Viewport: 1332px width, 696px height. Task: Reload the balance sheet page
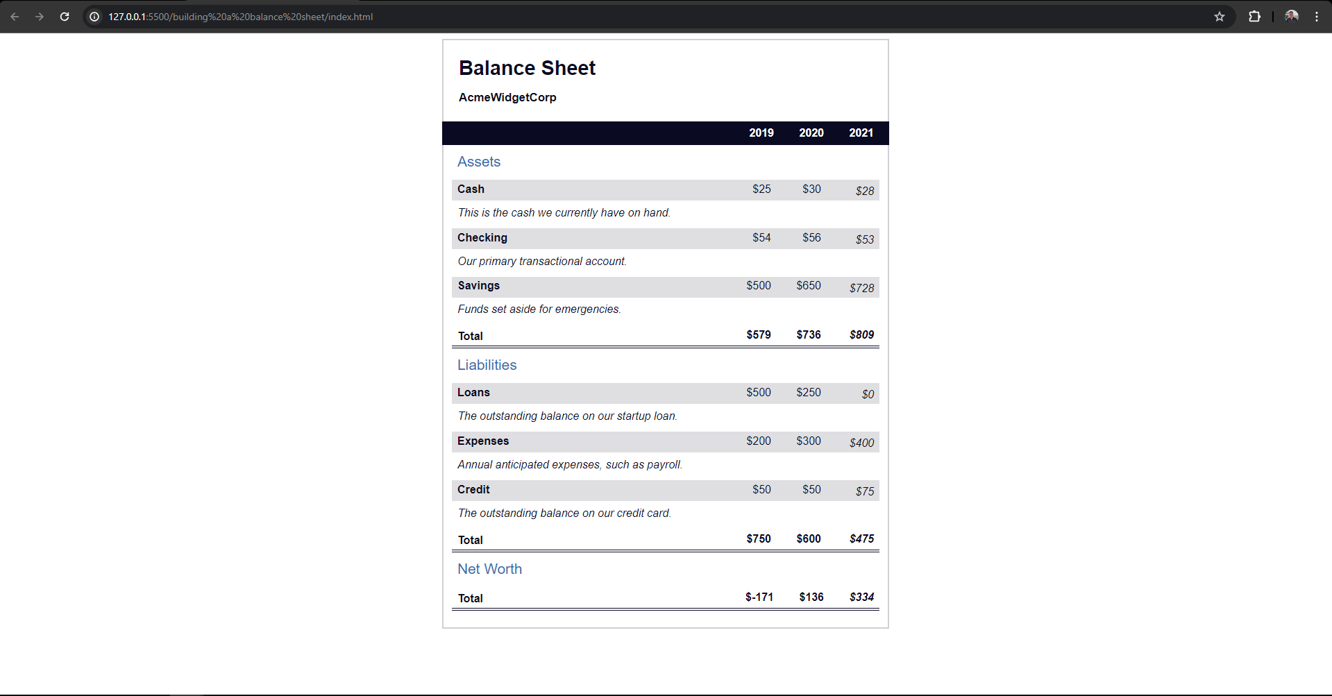[65, 17]
